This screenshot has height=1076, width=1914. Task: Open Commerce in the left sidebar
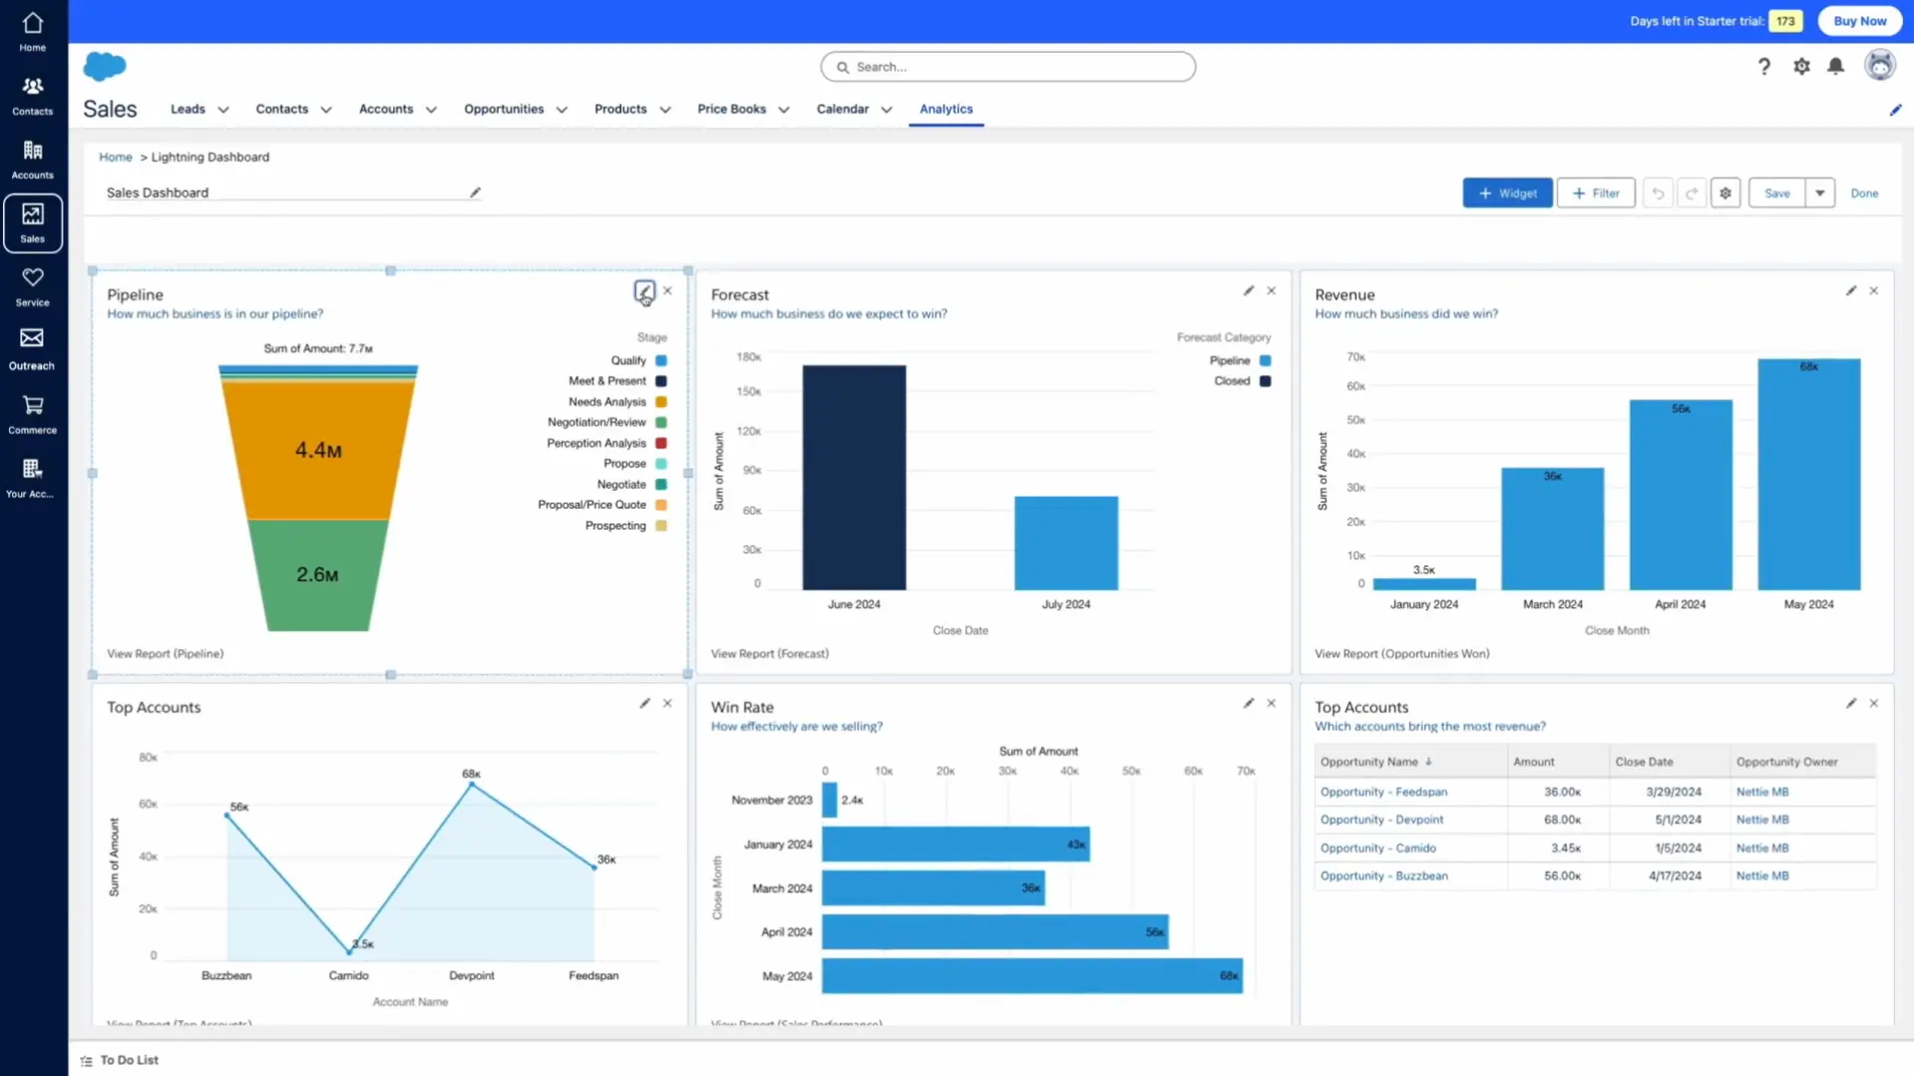click(x=32, y=414)
